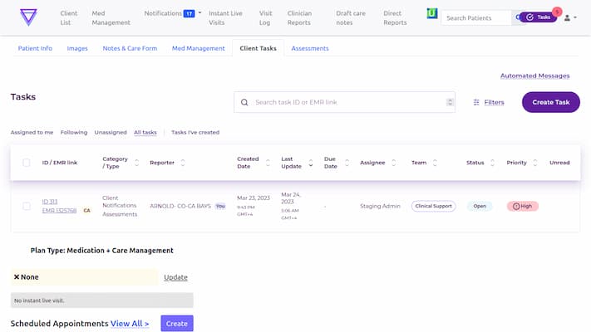Select the All tasks filter
This screenshot has height=332, width=591.
tap(145, 133)
